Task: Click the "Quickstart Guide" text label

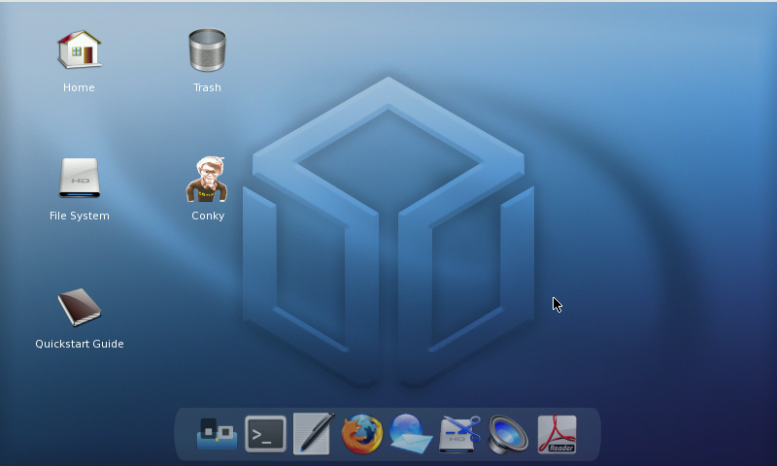Action: tap(79, 344)
